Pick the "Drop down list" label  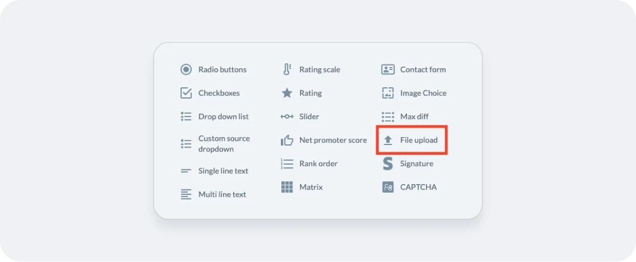tap(224, 116)
